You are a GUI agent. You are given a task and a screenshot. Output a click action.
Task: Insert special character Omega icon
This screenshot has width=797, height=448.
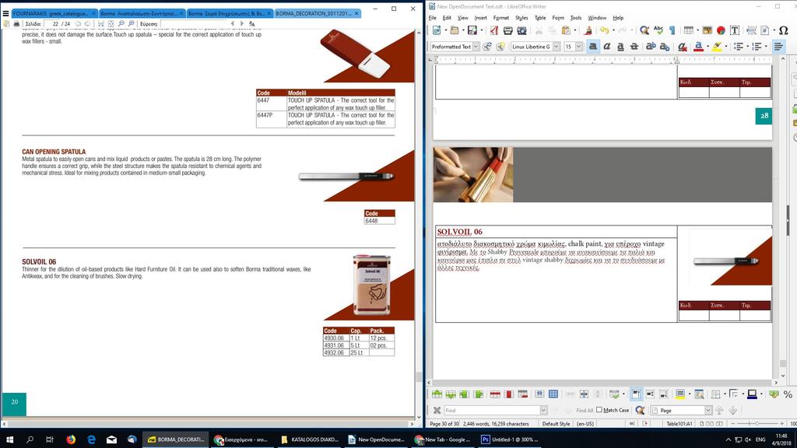[x=783, y=31]
